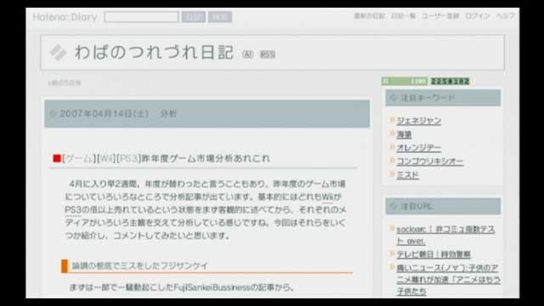This screenshot has width=544, height=306.
Task: Open ヘルプ in the top navigation
Action: [x=505, y=16]
